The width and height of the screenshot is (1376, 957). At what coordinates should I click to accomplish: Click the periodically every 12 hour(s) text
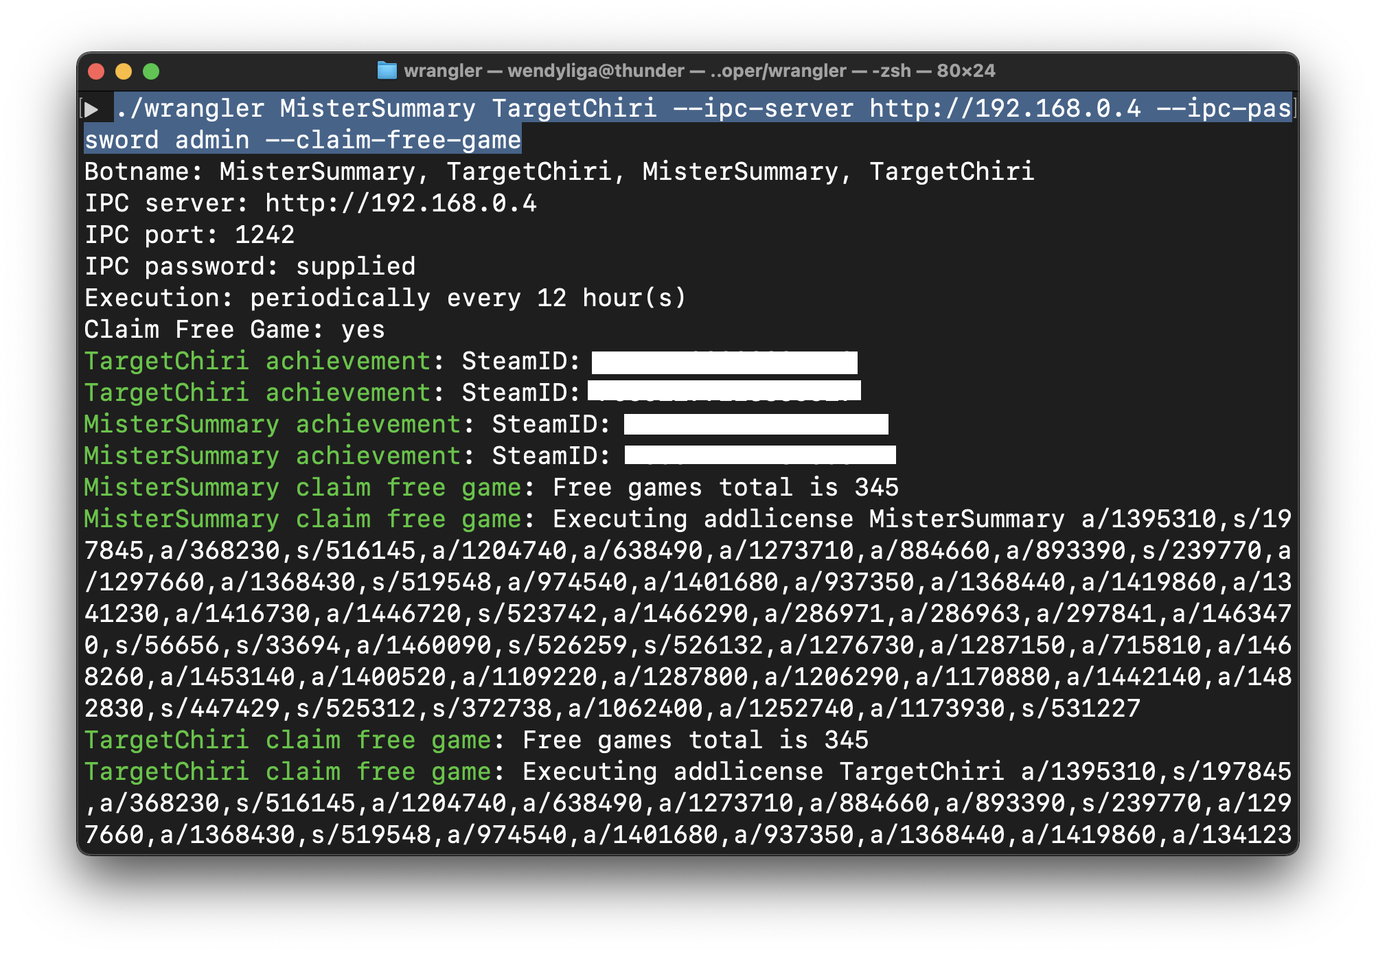[467, 298]
